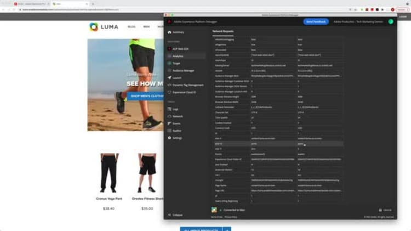This screenshot has height=231, width=411.
Task: Switch to the second browser tab
Action: click(70, 4)
